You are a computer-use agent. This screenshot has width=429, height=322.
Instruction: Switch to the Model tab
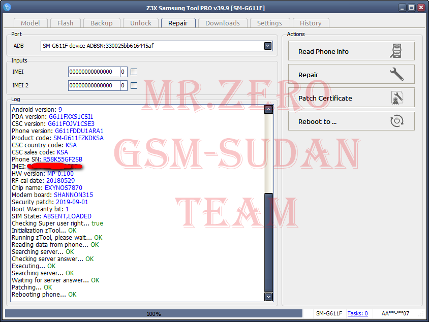pos(30,23)
